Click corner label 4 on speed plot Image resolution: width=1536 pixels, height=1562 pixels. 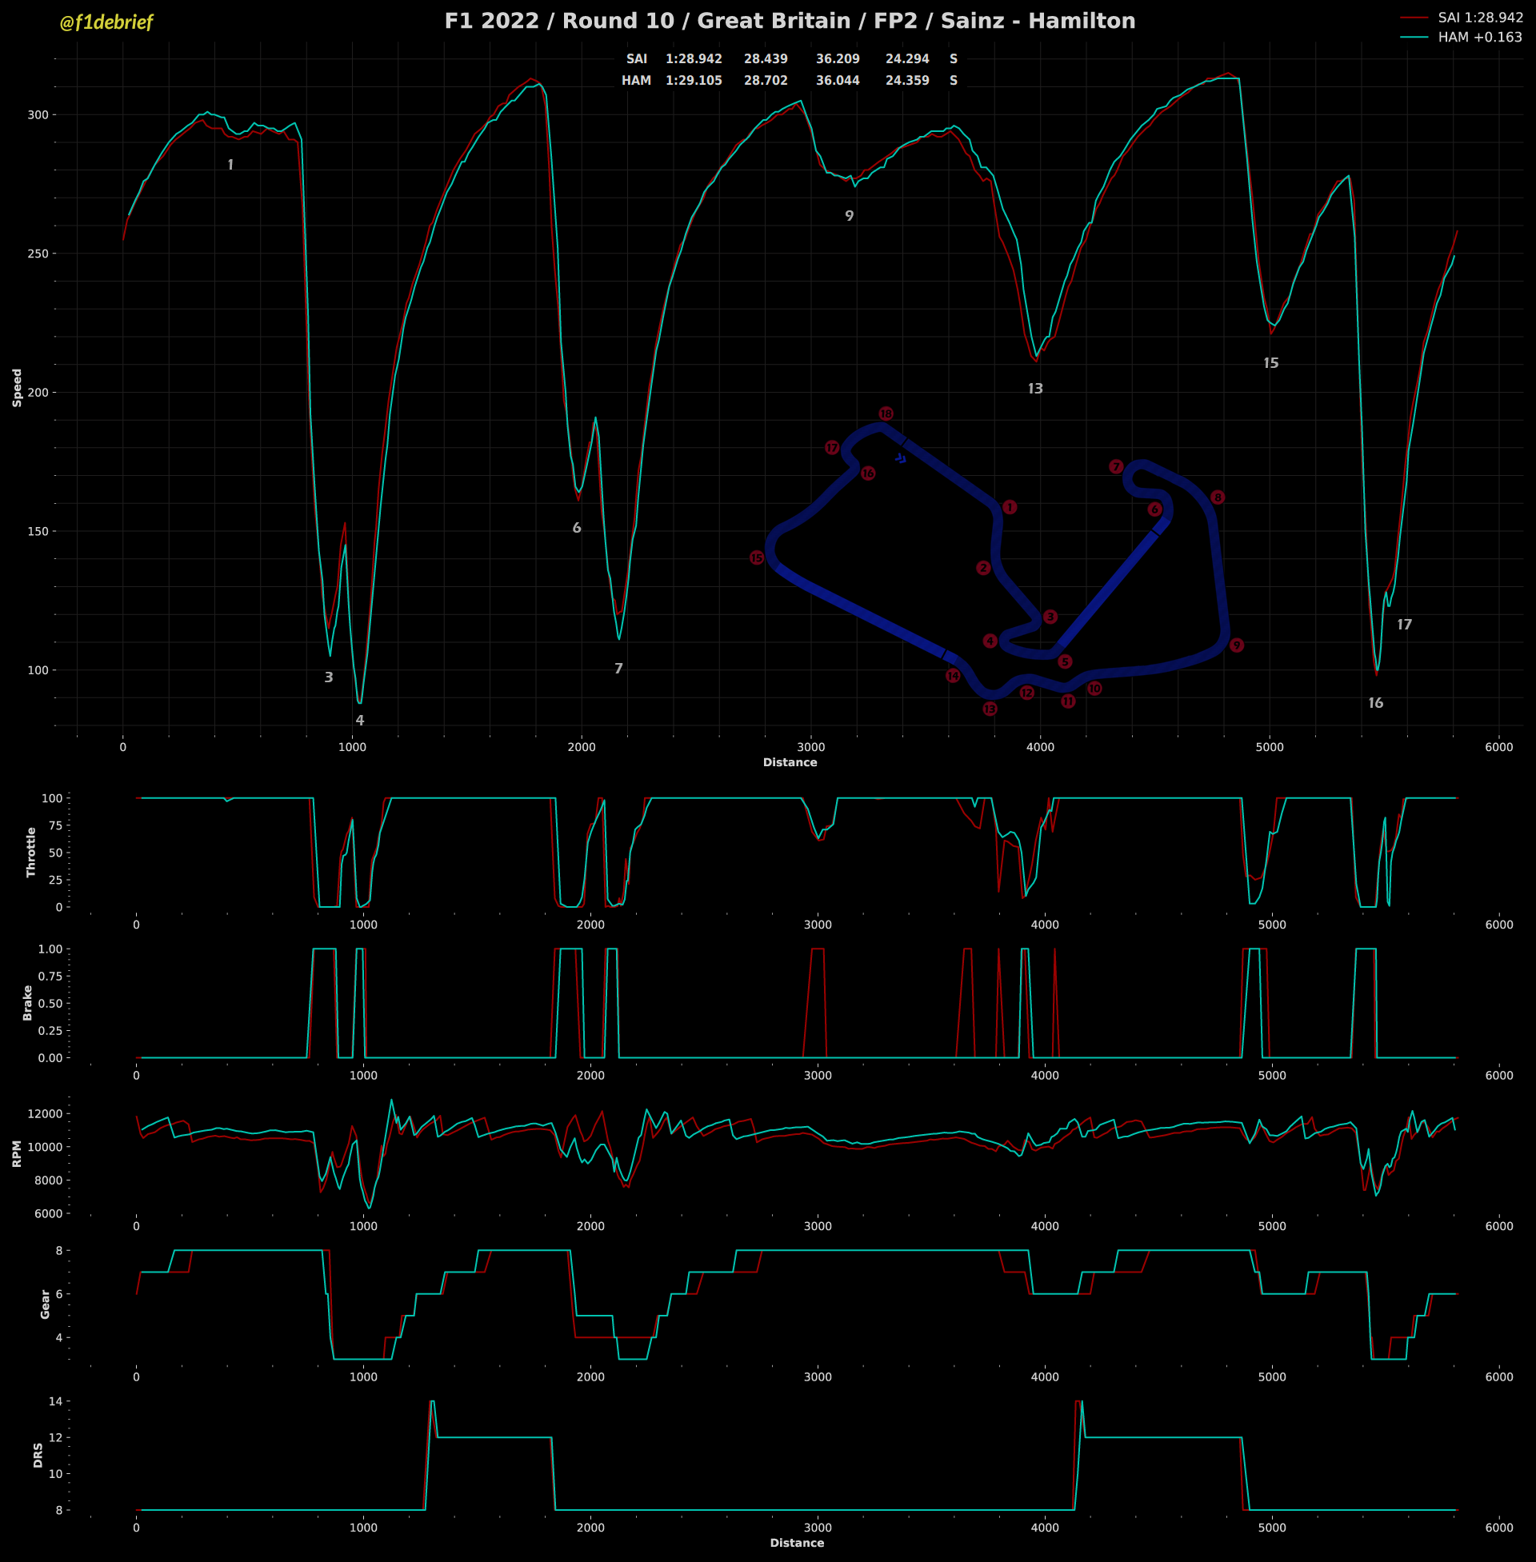[x=360, y=721]
